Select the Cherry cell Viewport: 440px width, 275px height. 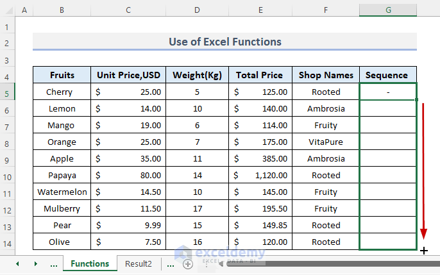[62, 92]
